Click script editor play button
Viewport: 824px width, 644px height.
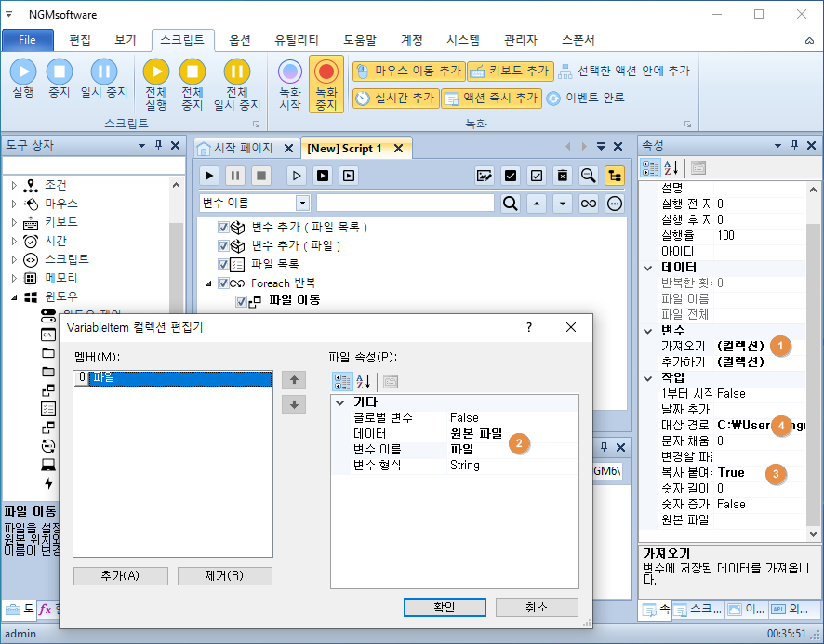click(209, 176)
